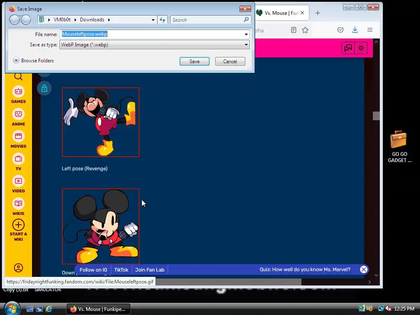This screenshot has width=420, height=315.
Task: Toggle Firefox reader view icon
Action: 294,30
